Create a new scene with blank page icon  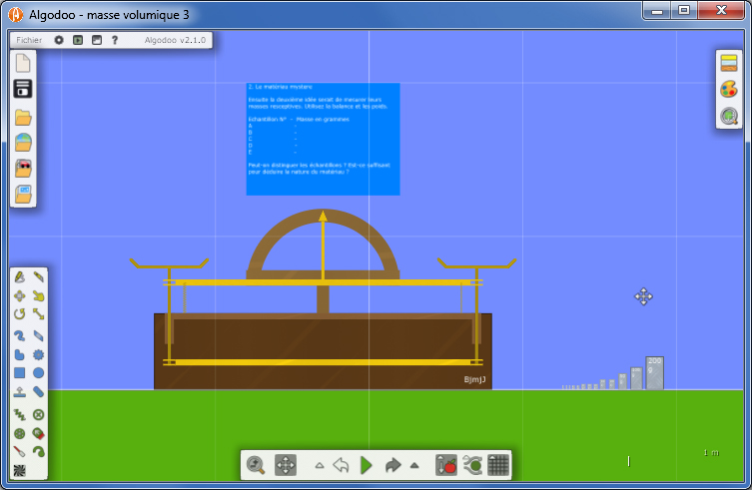click(23, 63)
